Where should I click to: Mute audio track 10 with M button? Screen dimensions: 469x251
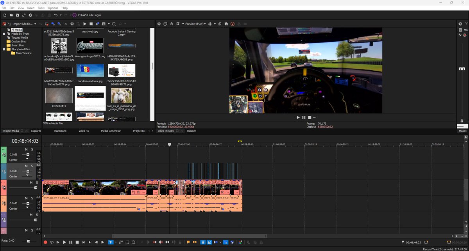click(26, 150)
